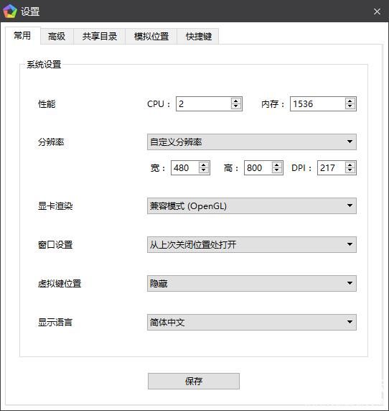Click the 保存 save button

coord(194,381)
